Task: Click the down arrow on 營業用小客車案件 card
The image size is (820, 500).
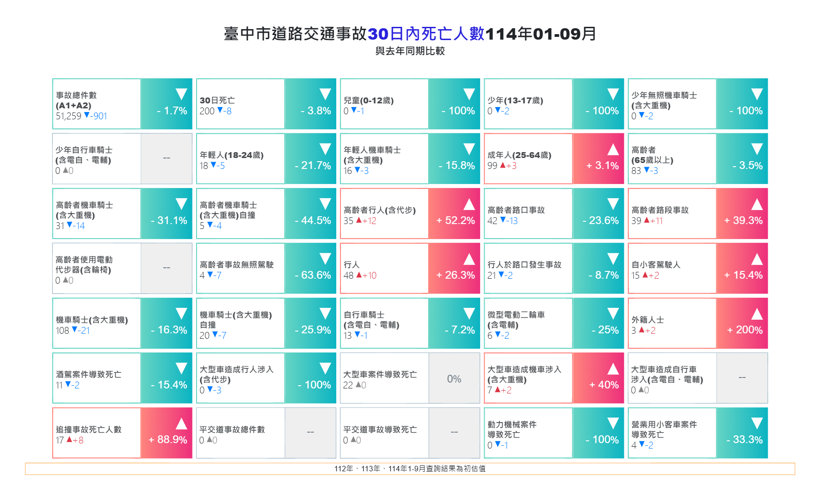Action: point(757,423)
